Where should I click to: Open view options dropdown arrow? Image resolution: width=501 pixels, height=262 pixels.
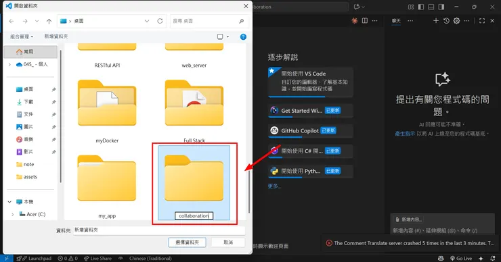pyautogui.click(x=227, y=36)
